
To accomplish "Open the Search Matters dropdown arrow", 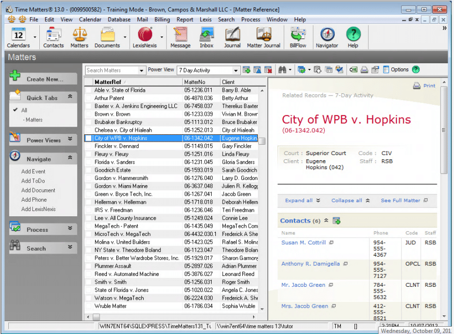I will 141,71.
